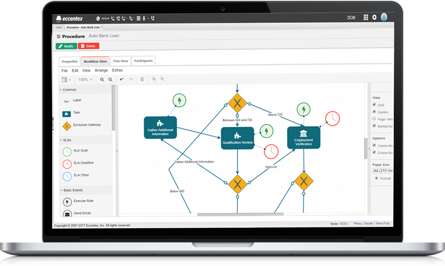Select green lightning event linked to Gather Additional Information

pyautogui.click(x=179, y=100)
